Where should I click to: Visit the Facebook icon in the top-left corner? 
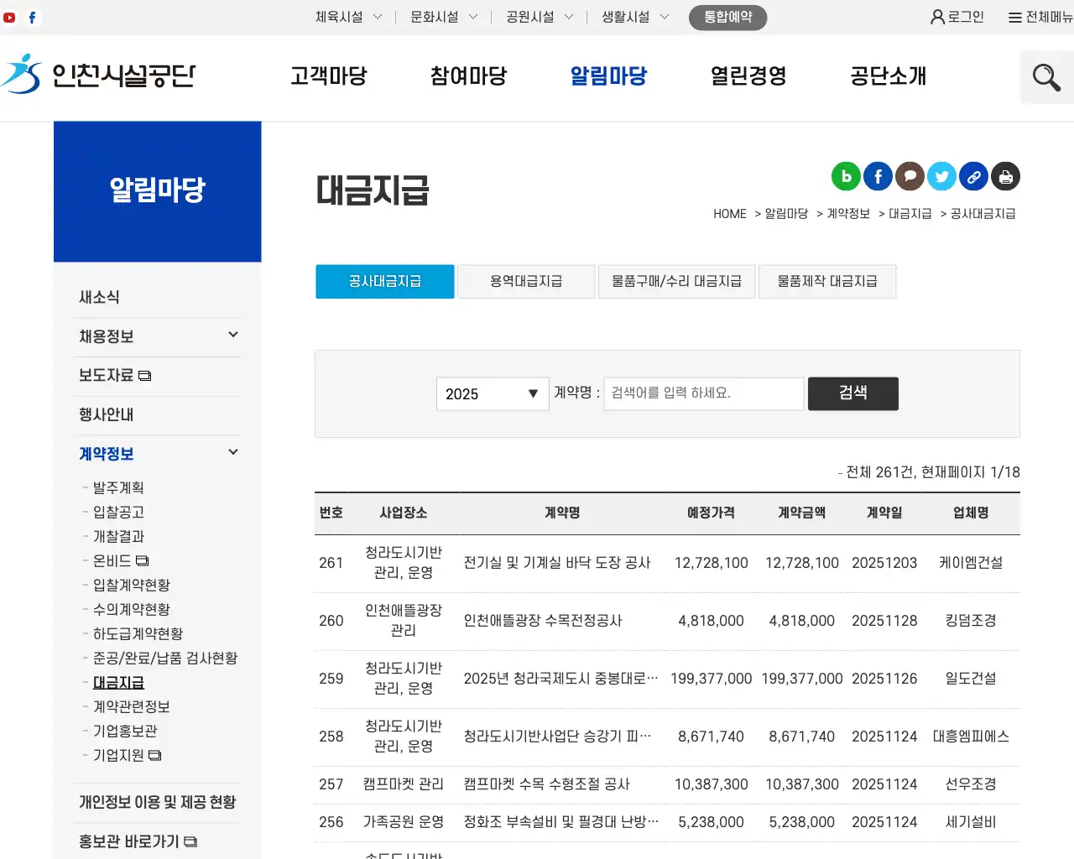coord(32,16)
